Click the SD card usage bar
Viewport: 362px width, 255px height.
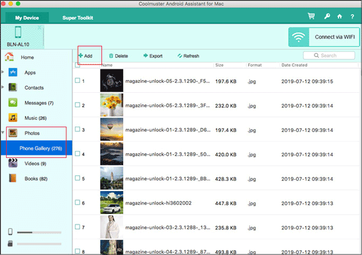pos(39,244)
